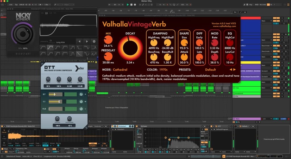Image resolution: width=291 pixels, height=159 pixels.
Task: Click the Valhalla next-preset right arrow
Action: [234, 70]
